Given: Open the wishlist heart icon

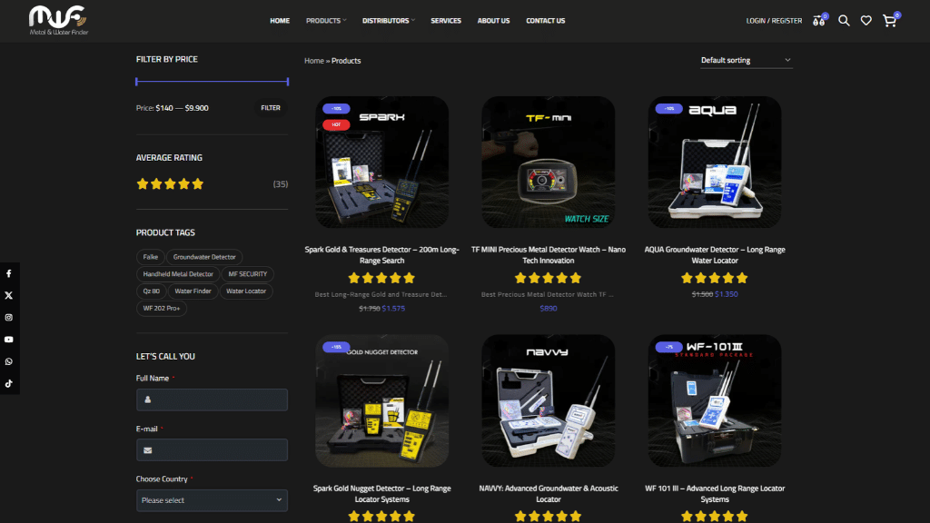Looking at the screenshot, I should point(866,21).
